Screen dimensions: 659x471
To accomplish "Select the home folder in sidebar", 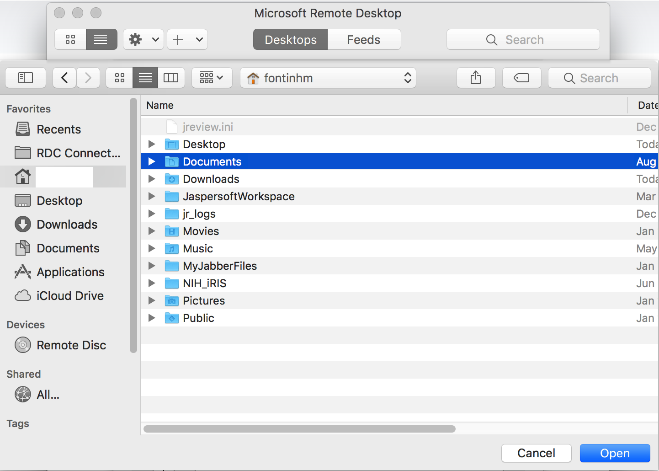I will [64, 177].
